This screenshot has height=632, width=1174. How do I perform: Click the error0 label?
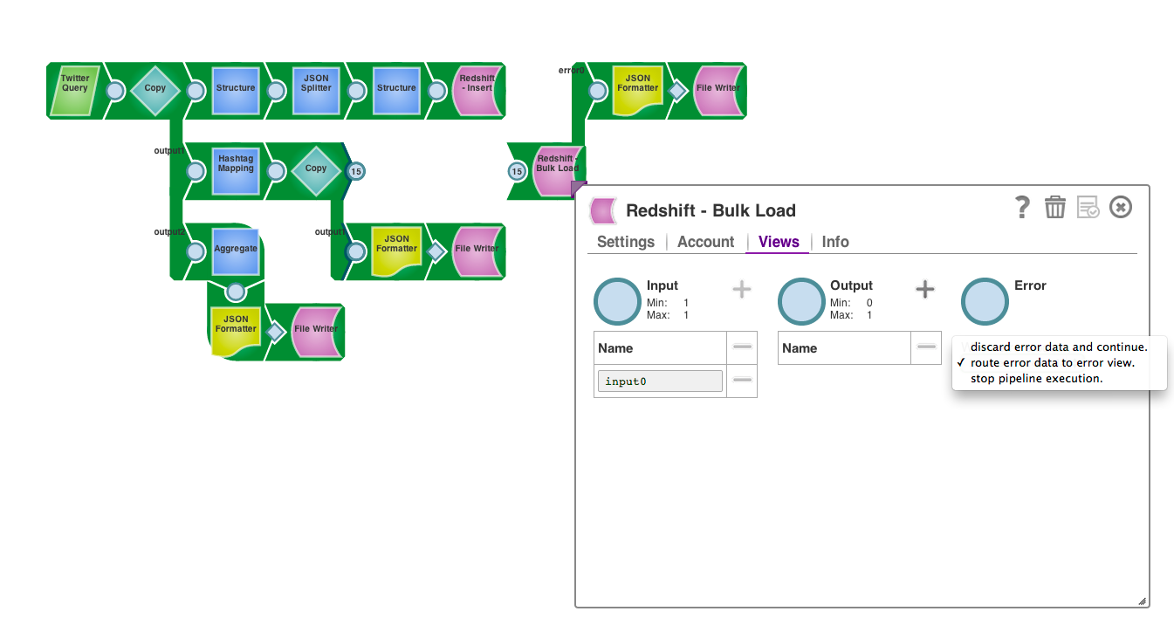[571, 70]
